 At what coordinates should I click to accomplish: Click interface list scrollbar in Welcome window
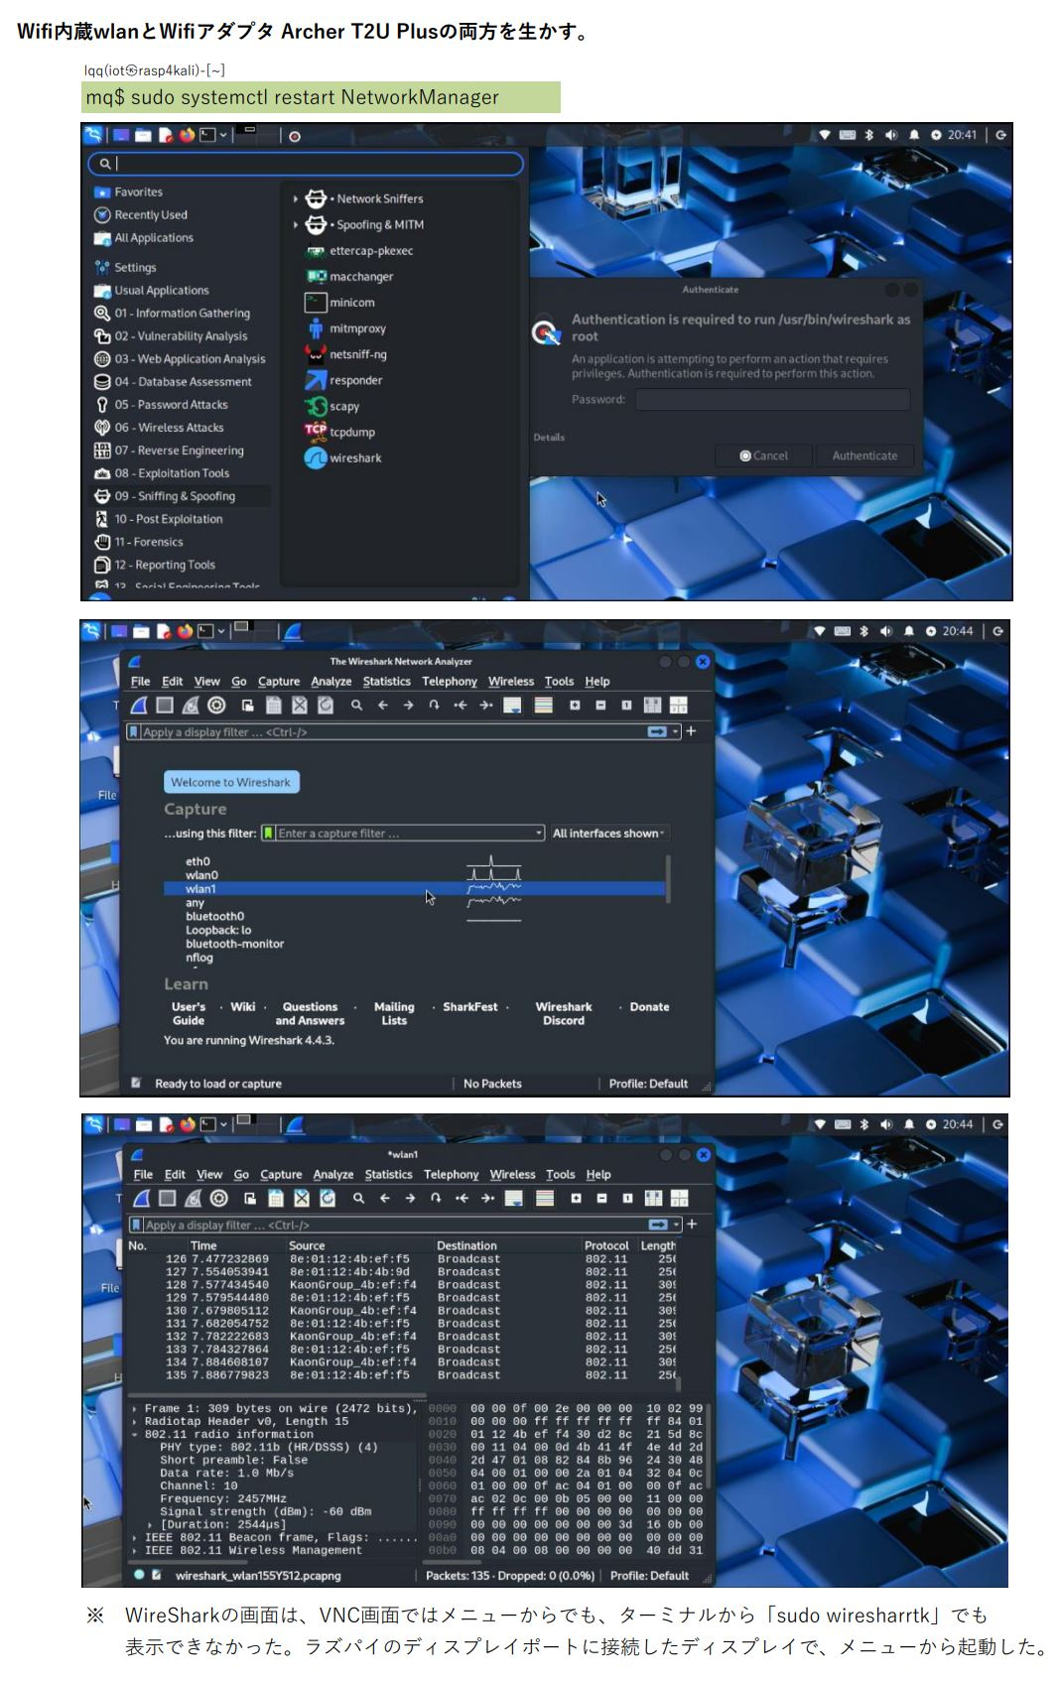pyautogui.click(x=668, y=878)
